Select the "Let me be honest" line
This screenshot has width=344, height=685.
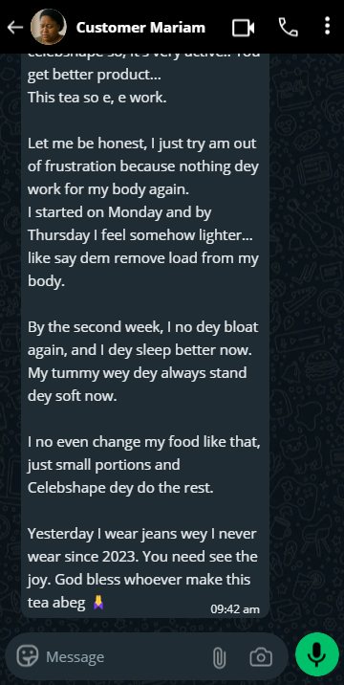tap(142, 144)
